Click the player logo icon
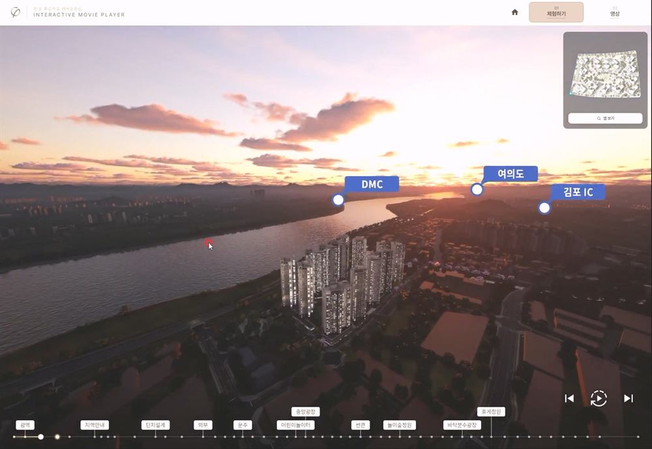Viewport: 652px width, 449px height. (15, 12)
